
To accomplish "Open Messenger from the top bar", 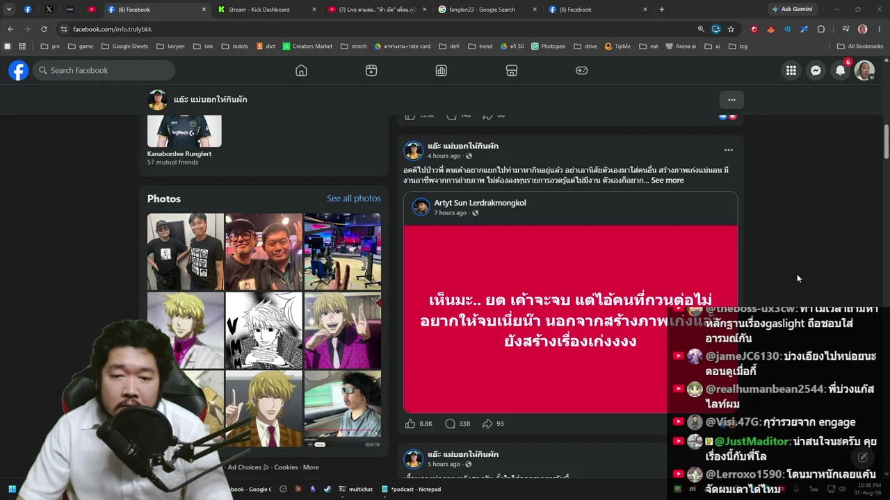I will (x=816, y=70).
